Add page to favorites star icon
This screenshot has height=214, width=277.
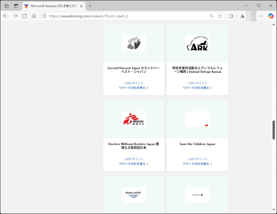220,16
